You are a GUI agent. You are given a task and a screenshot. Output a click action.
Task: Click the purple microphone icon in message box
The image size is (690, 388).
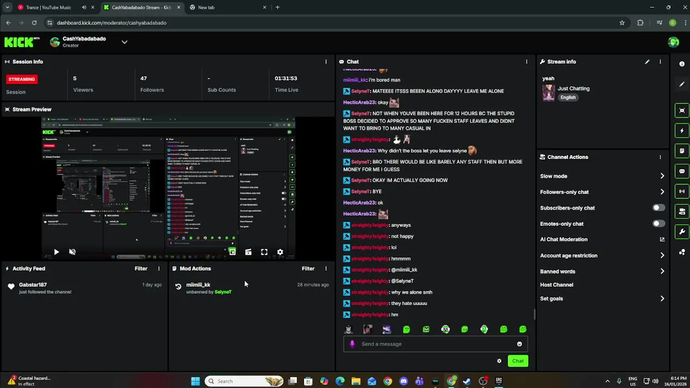352,344
